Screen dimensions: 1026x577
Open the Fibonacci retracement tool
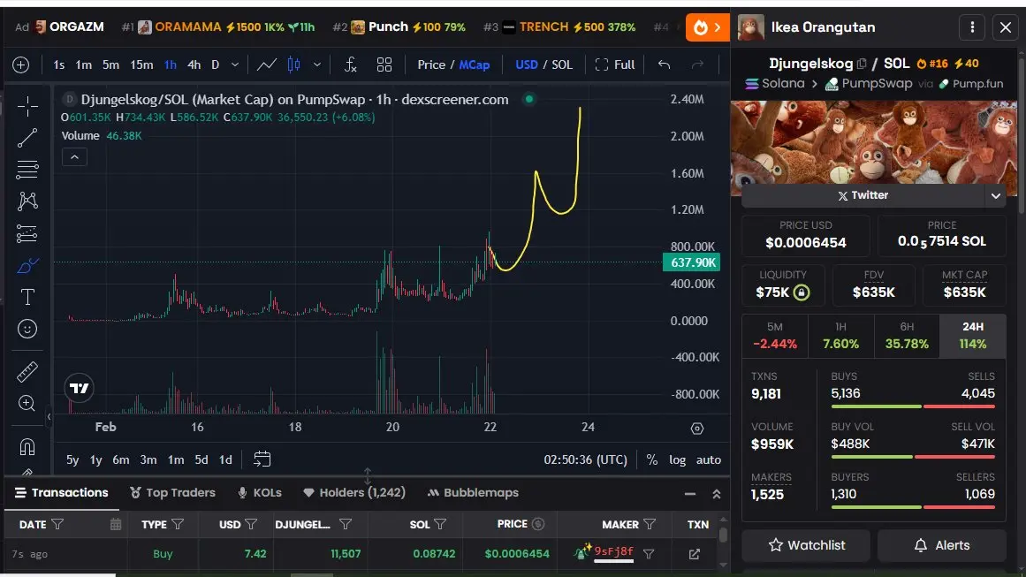click(27, 170)
